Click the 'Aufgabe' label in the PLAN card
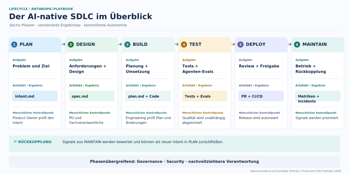Viewport: 349px width, 174px height. point(19,60)
